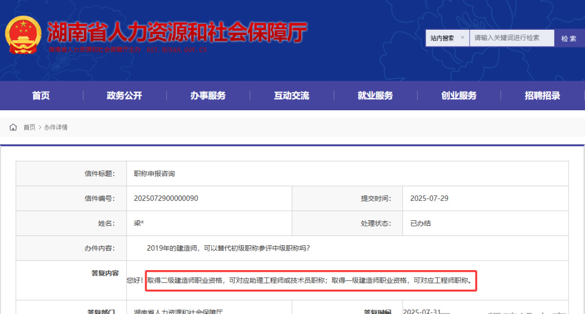This screenshot has width=585, height=314.
Task: Open the 站内搜索 search scope dropdown
Action: tap(447, 38)
